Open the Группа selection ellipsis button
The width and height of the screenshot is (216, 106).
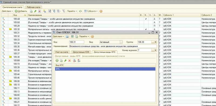153,42
